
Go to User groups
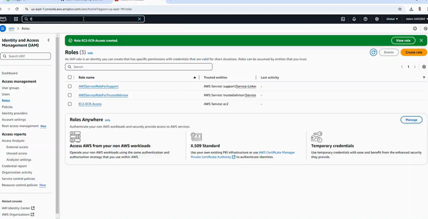coord(10,88)
